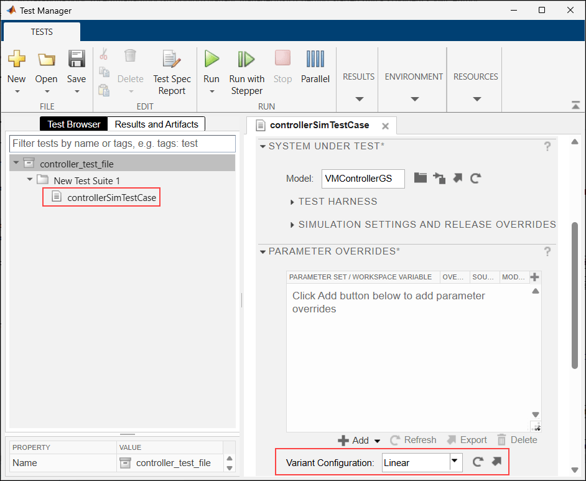Viewport: 586px width, 481px height.
Task: Collapse the controller_test_file tree node
Action: [16, 163]
